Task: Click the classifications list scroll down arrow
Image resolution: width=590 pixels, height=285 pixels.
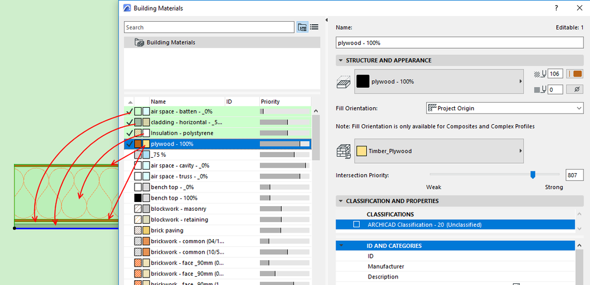Action: pos(579,228)
